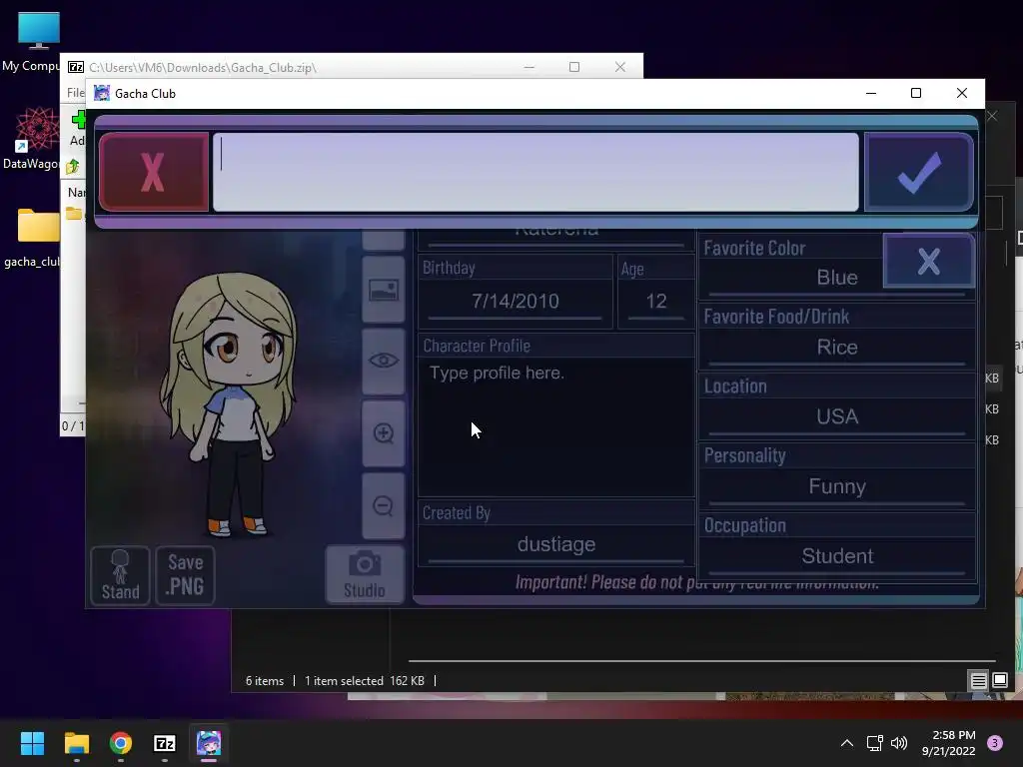Image resolution: width=1023 pixels, height=767 pixels.
Task: Click Gacha Club title bar icon
Action: (102, 93)
